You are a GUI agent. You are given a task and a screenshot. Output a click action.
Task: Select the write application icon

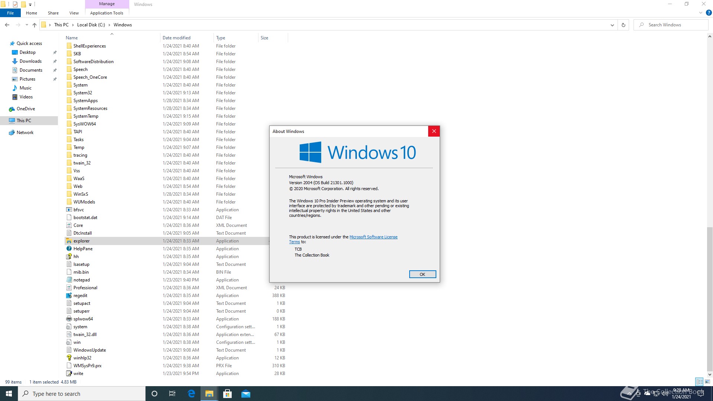(69, 374)
